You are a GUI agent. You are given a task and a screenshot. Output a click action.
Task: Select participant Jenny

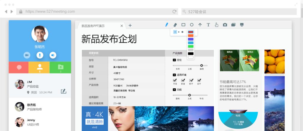(x=40, y=122)
